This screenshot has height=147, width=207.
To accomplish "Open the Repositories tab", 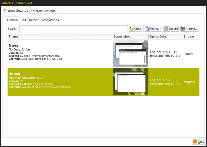I will pos(50,20).
